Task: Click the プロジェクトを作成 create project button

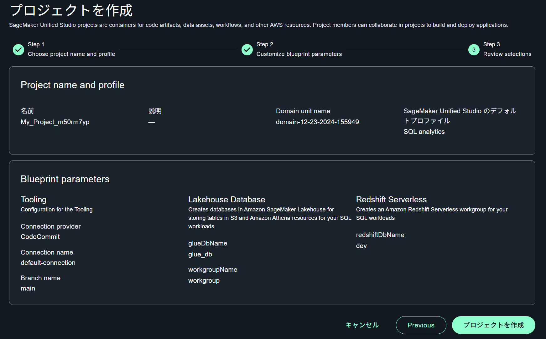Action: 494,325
